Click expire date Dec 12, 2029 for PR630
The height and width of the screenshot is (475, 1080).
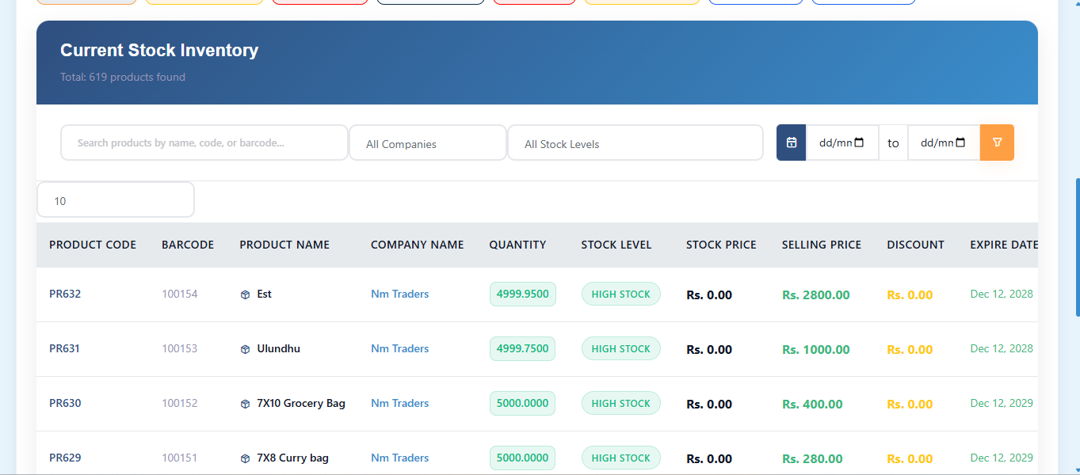pyautogui.click(x=1002, y=403)
